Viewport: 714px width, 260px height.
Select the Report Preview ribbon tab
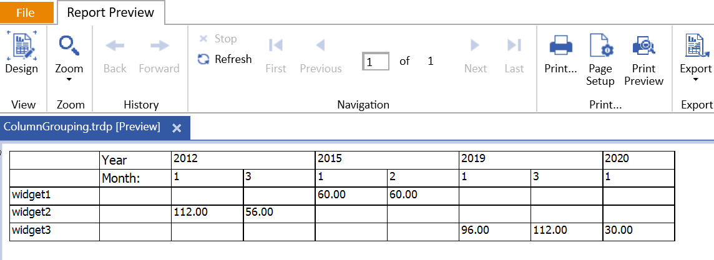[110, 12]
